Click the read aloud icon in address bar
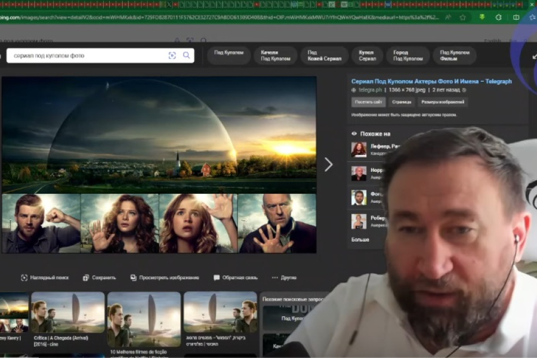 click(x=448, y=17)
